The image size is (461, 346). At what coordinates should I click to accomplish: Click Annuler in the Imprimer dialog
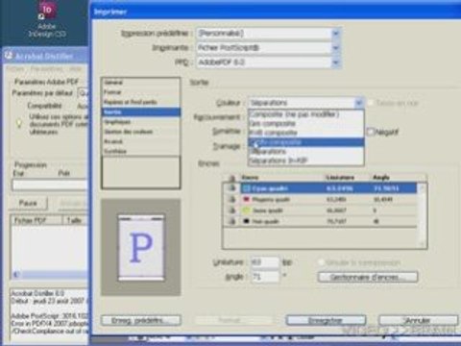(x=418, y=320)
